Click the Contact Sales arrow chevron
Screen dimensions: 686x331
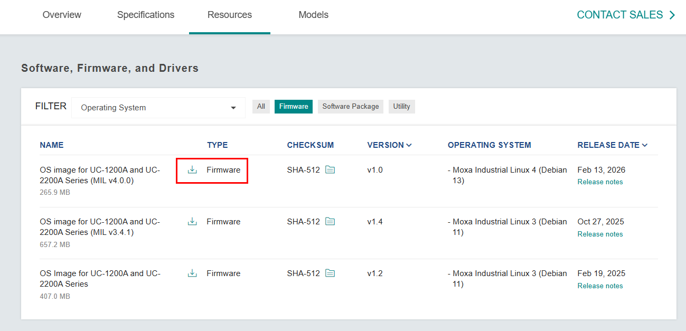[672, 15]
